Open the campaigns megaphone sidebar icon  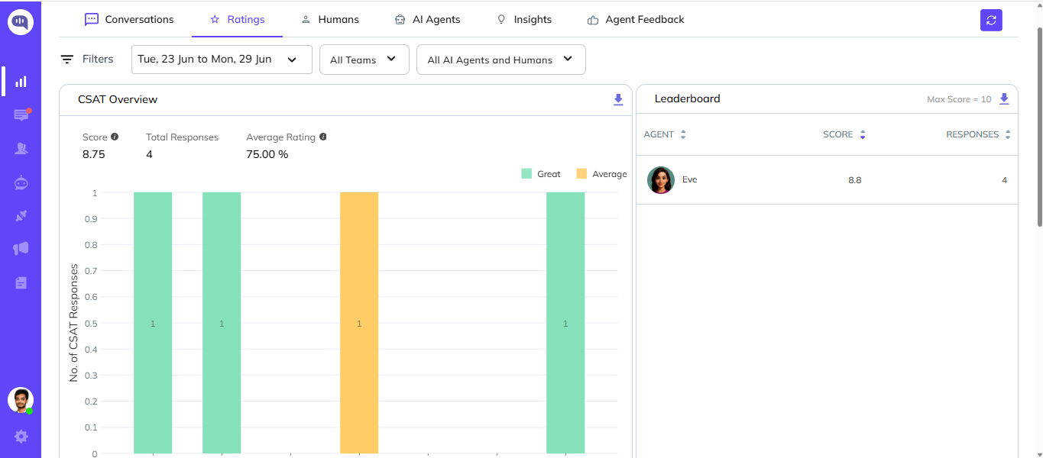(21, 249)
